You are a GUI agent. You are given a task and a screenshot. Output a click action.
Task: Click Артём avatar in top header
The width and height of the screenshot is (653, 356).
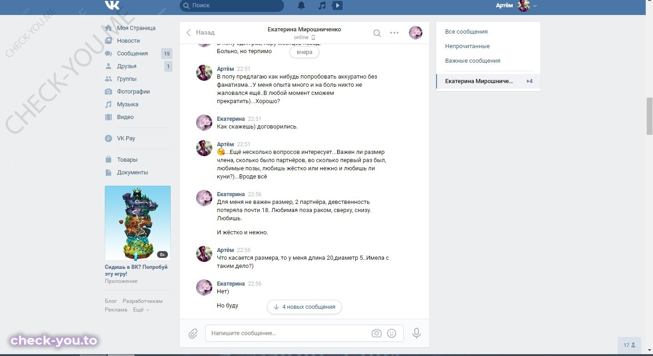[524, 5]
